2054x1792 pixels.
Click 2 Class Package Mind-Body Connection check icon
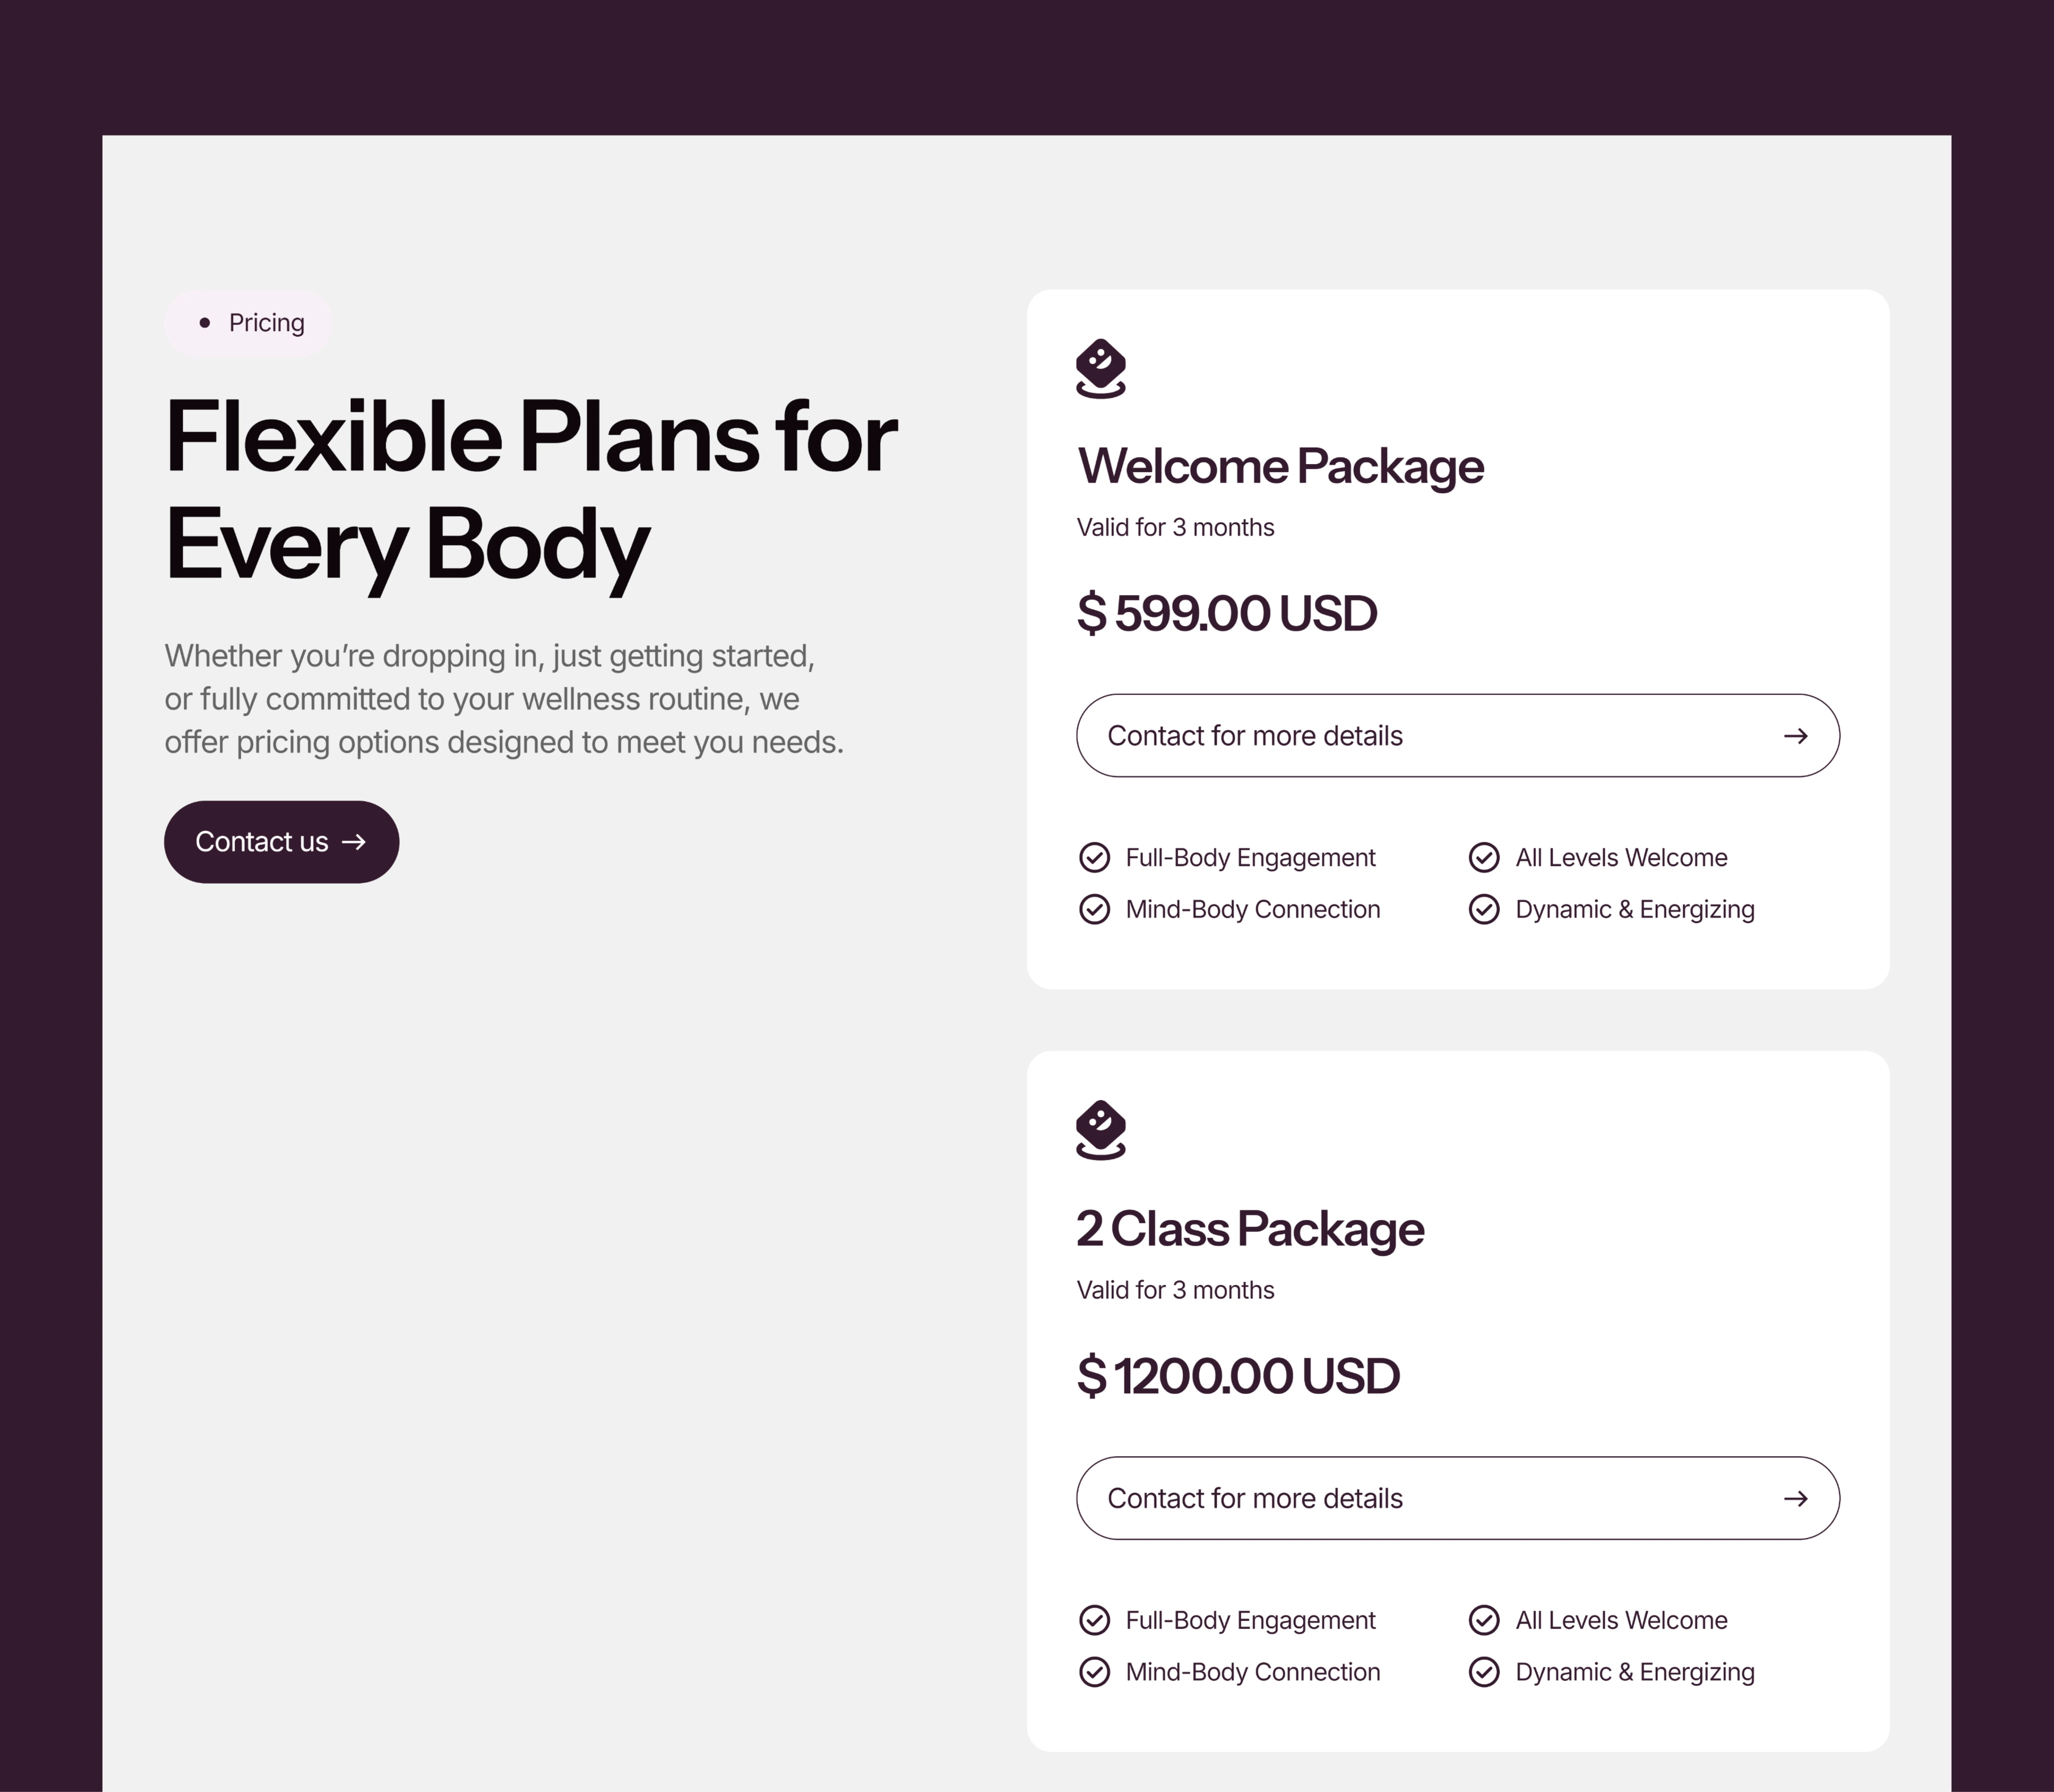(1094, 1672)
